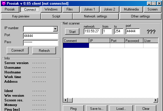Click the Username info label
The width and height of the screenshot is (163, 111).
13,68
